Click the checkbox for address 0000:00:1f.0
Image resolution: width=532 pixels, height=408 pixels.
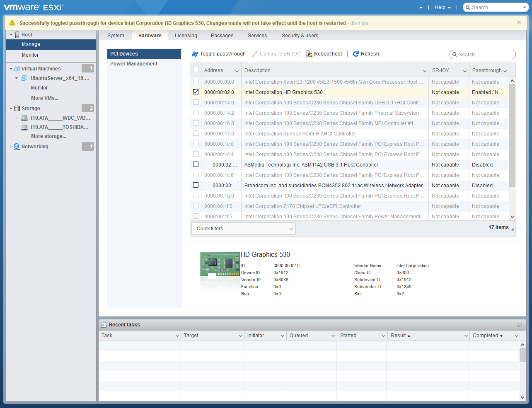(196, 206)
